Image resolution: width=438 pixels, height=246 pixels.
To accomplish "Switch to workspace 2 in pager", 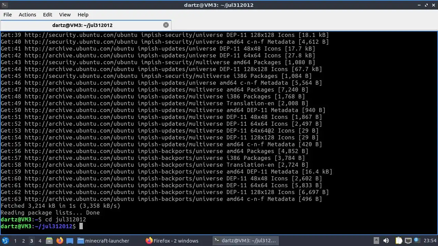I will pyautogui.click(x=23, y=241).
